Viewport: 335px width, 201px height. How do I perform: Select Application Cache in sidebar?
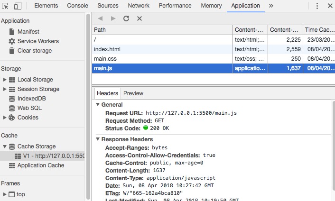tap(37, 165)
